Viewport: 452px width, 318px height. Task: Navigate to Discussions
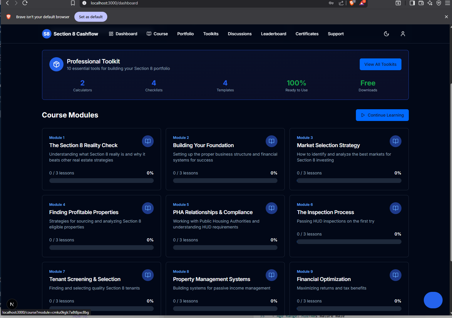[x=240, y=34]
